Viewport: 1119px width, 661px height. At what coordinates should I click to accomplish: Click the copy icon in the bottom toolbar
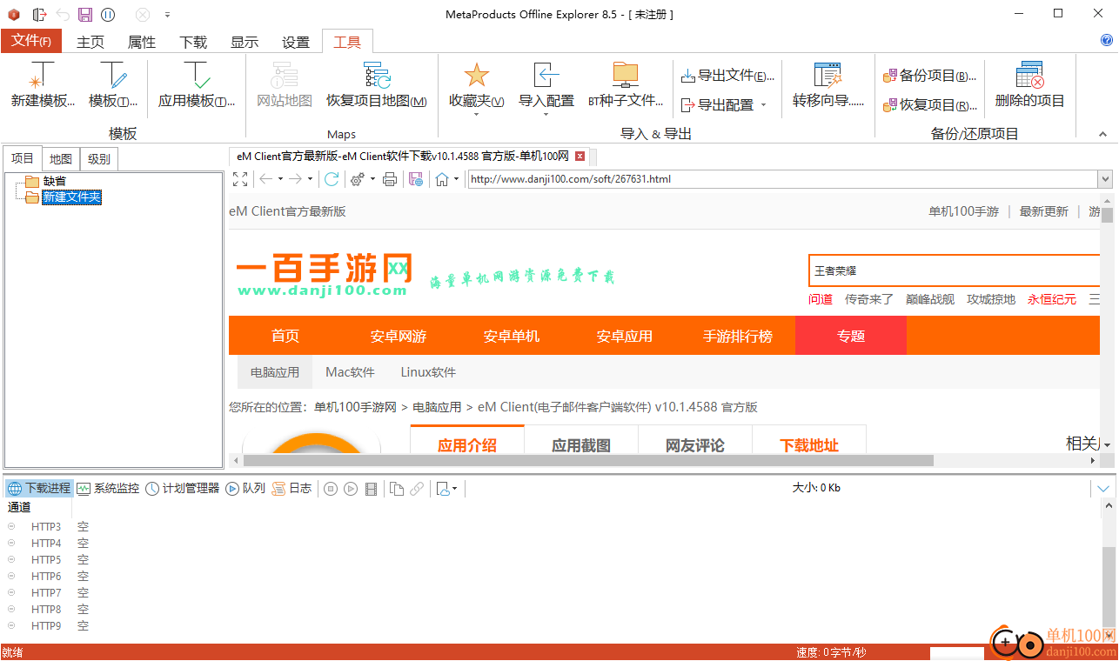point(397,489)
